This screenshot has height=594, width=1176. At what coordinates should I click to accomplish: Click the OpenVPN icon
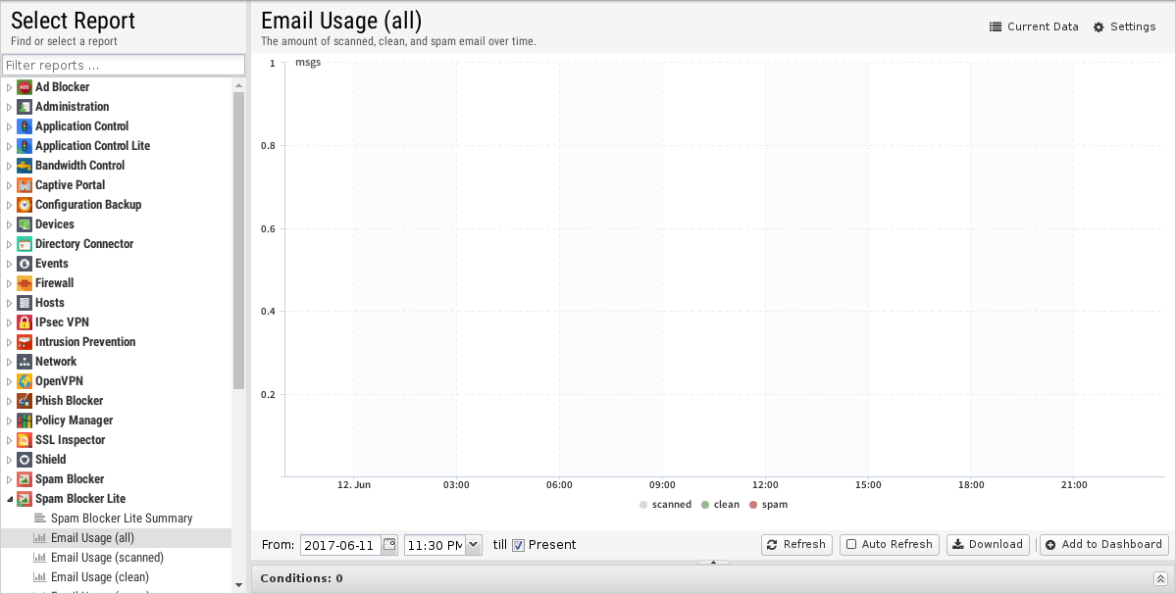(x=24, y=381)
